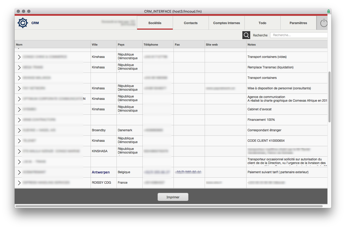The width and height of the screenshot is (346, 229).
Task: Switch to the Contacts tab
Action: pos(191,23)
